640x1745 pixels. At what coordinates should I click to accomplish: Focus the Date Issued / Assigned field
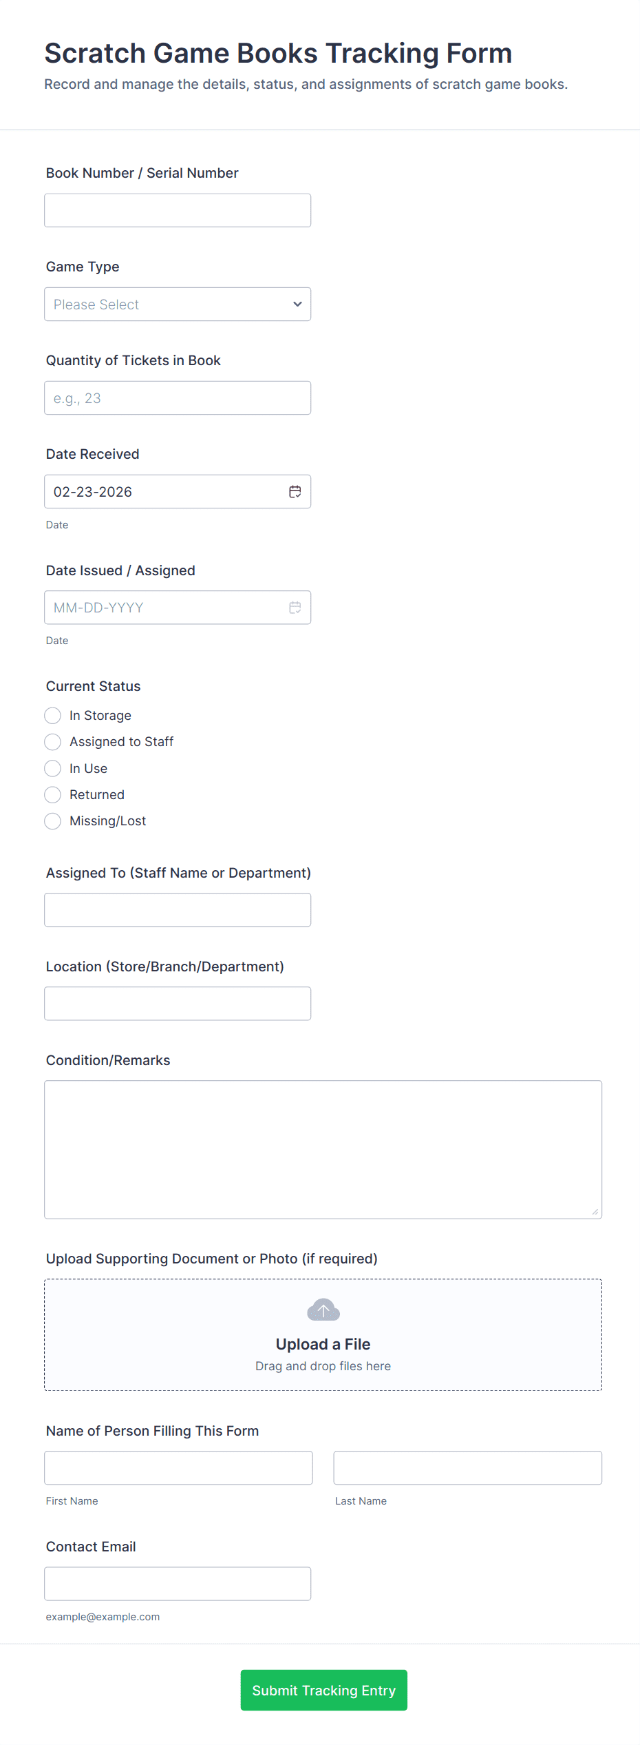pyautogui.click(x=165, y=608)
